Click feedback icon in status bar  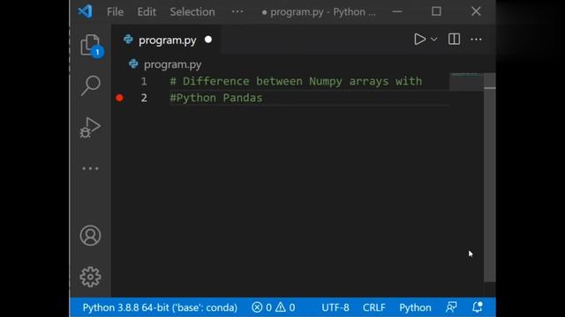(x=451, y=307)
